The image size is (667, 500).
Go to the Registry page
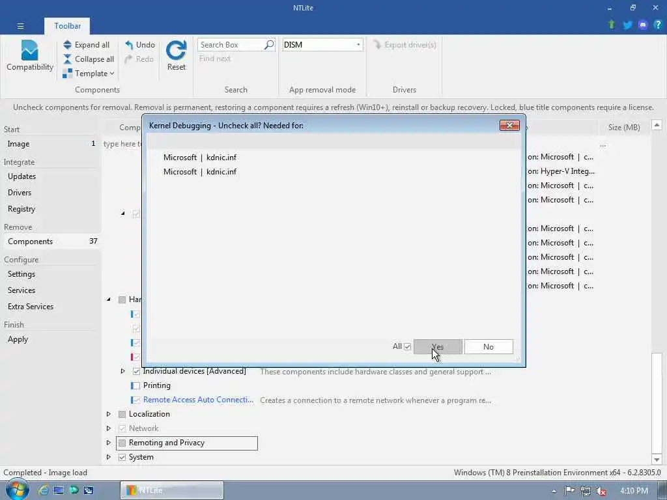51,209
